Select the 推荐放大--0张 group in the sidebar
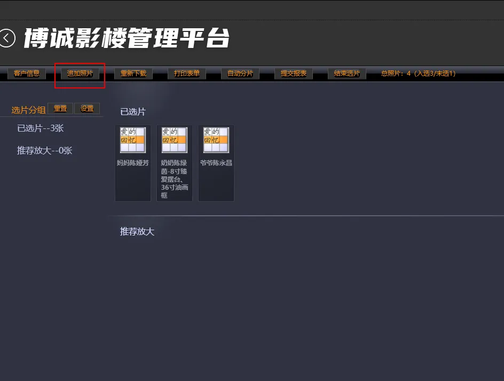Screen dimensions: 504x381 45,151
